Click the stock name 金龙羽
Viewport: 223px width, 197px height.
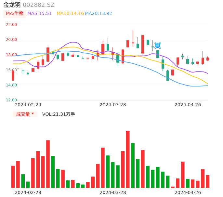tap(12, 5)
